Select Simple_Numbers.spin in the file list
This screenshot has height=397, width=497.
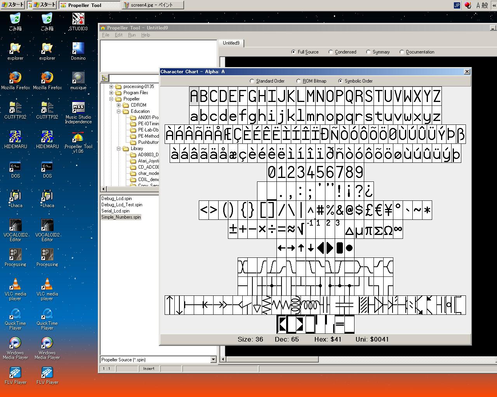point(121,217)
